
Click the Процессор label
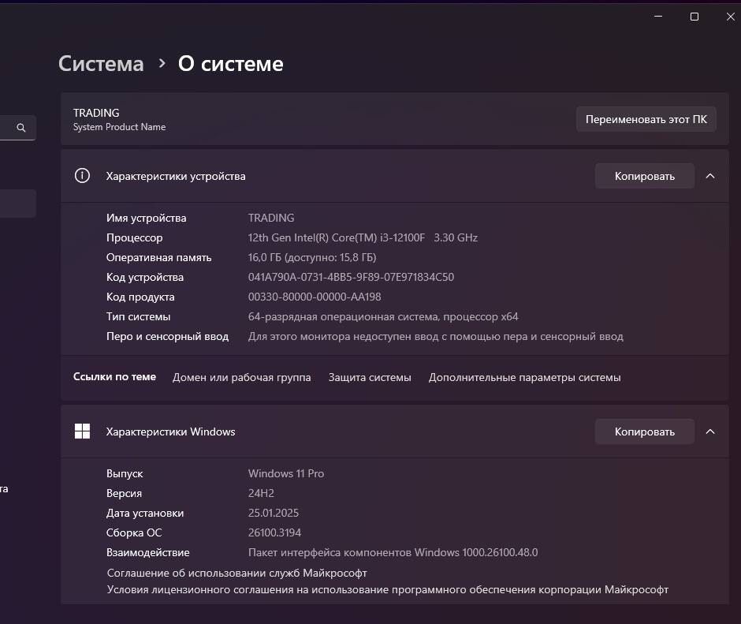coord(134,237)
